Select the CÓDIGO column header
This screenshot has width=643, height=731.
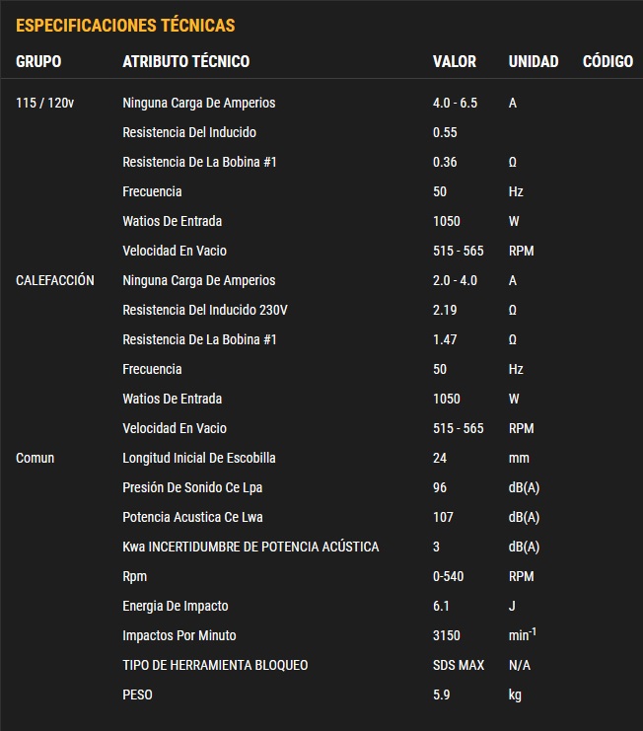pyautogui.click(x=607, y=61)
